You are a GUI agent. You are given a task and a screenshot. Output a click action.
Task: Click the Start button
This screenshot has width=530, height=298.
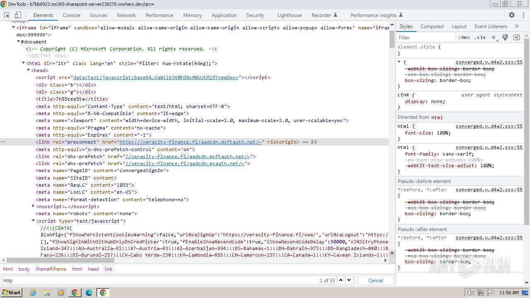[11, 293]
